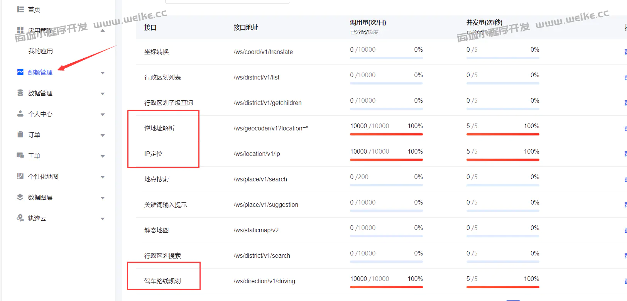This screenshot has height=301, width=627.
Task: Expand the 个人中心 dropdown arrow
Action: (x=103, y=115)
